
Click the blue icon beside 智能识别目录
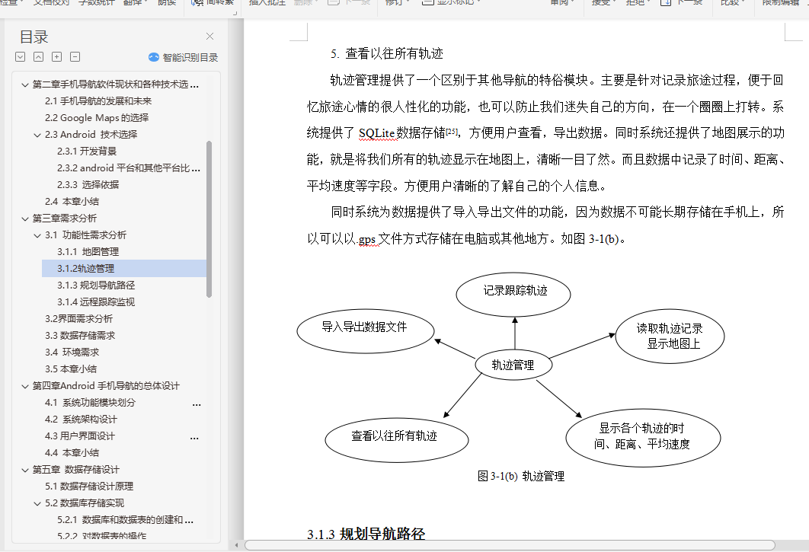tap(154, 57)
